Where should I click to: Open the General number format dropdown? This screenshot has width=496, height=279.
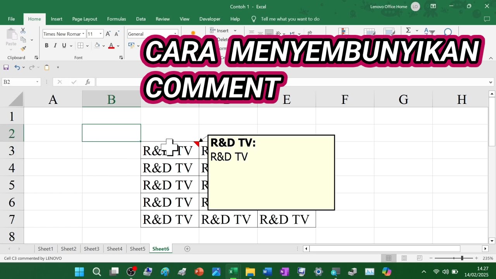(x=175, y=34)
